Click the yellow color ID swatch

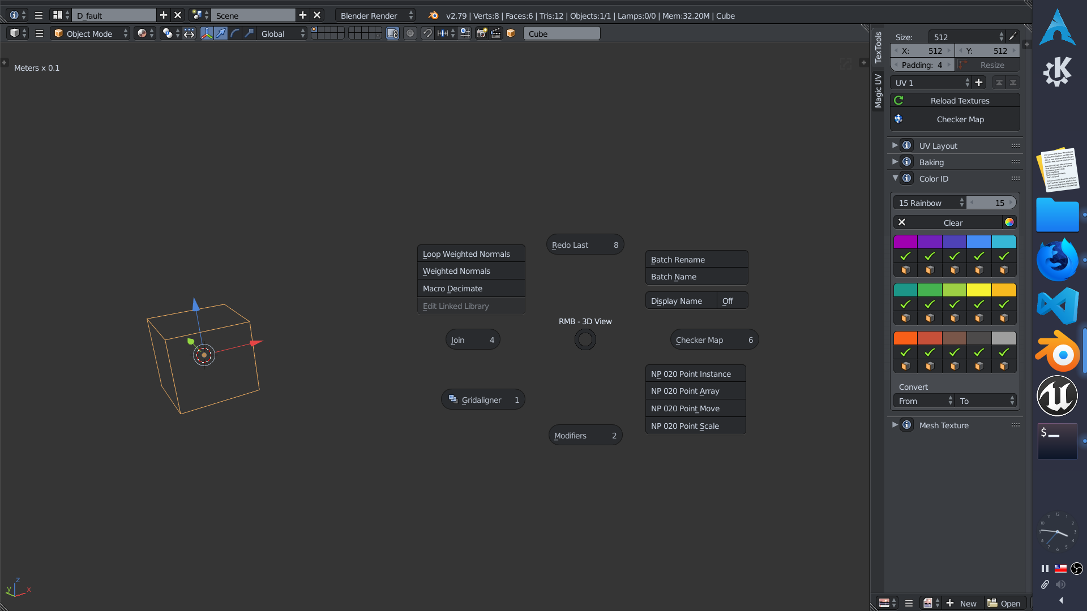coord(979,290)
